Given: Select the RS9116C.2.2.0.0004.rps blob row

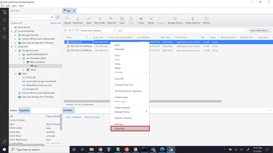Looking at the screenshot, I should pos(168,46).
